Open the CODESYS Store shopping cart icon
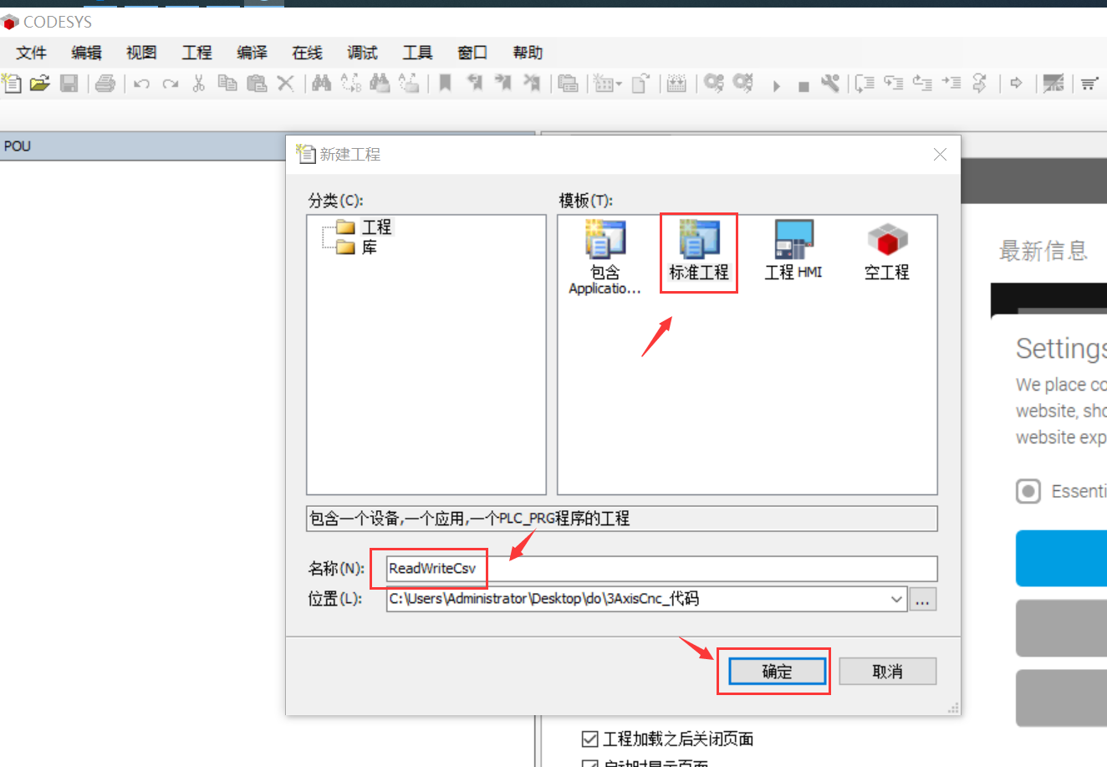The width and height of the screenshot is (1107, 767). point(1088,84)
